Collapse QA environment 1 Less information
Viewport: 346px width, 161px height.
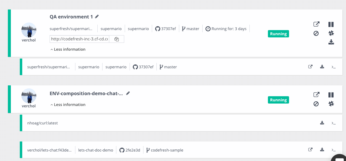pyautogui.click(x=68, y=49)
